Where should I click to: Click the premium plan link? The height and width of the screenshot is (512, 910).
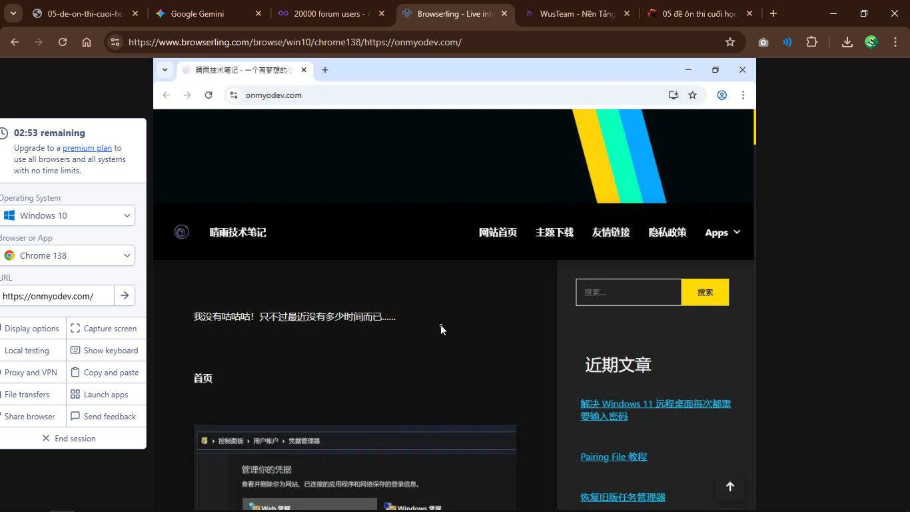(x=87, y=148)
